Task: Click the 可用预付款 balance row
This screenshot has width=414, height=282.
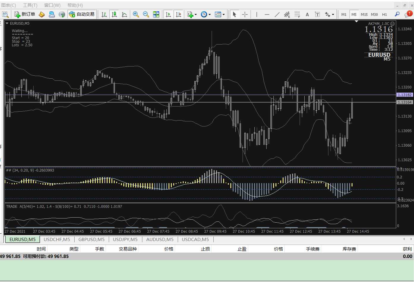Action: click(x=207, y=256)
